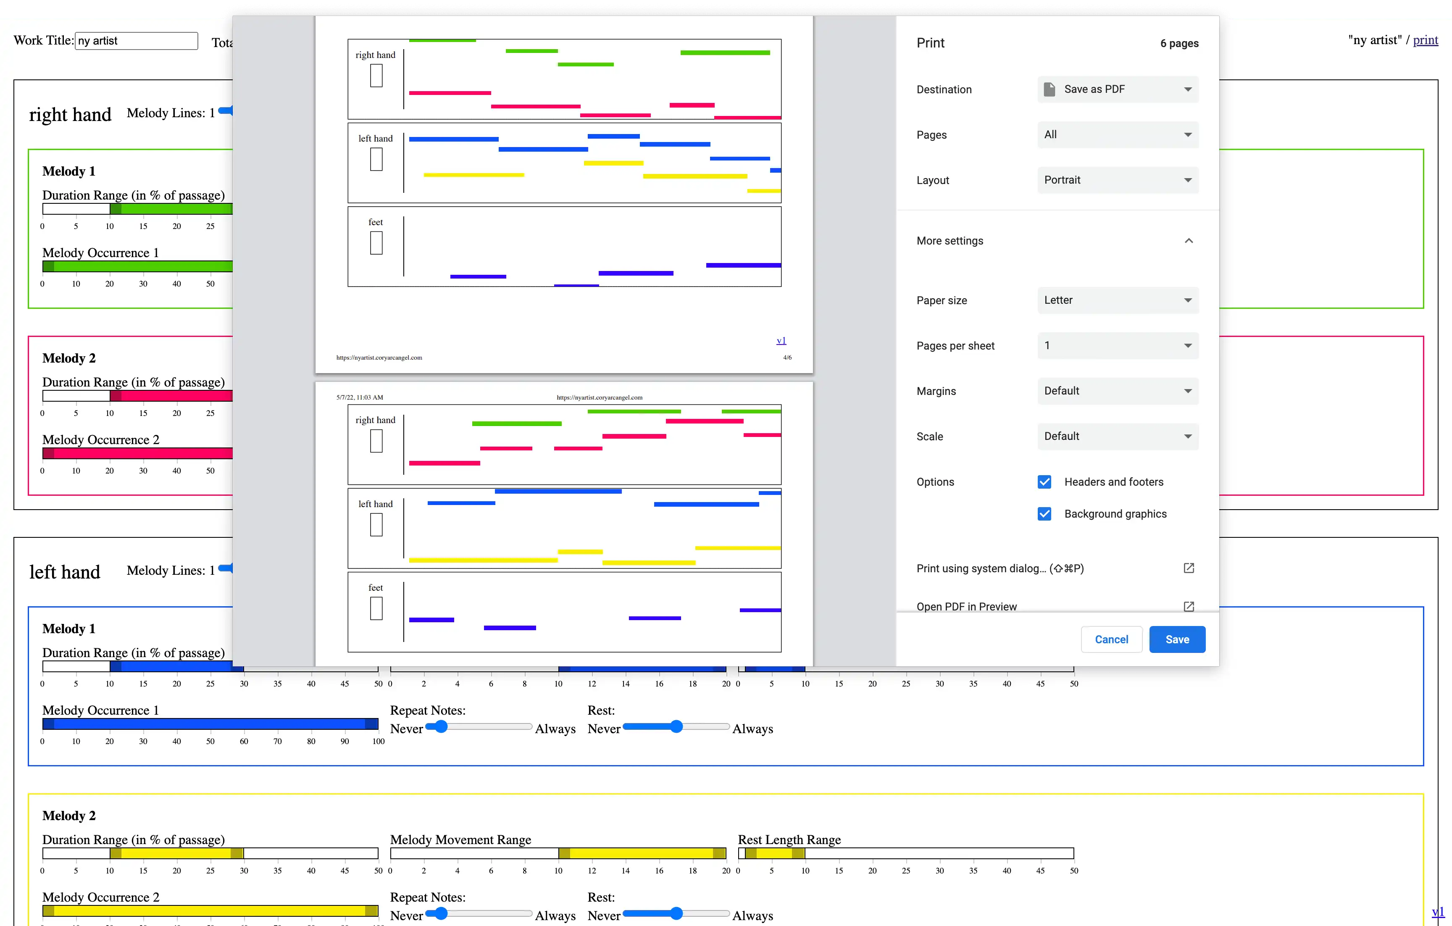Open the Layout Portrait dropdown

[1118, 180]
